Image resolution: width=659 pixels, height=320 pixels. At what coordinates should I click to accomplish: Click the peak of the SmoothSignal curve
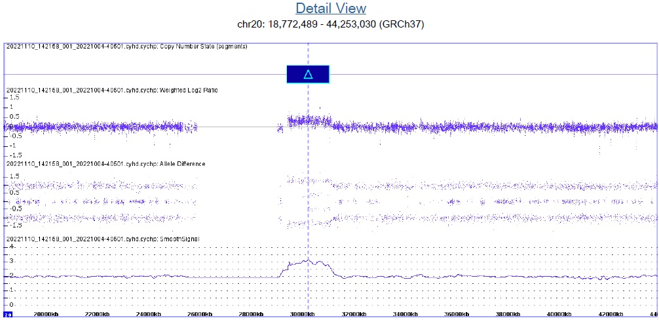(308, 260)
